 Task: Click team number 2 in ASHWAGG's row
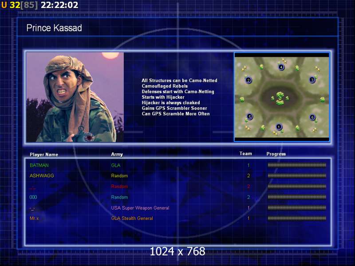[248, 176]
